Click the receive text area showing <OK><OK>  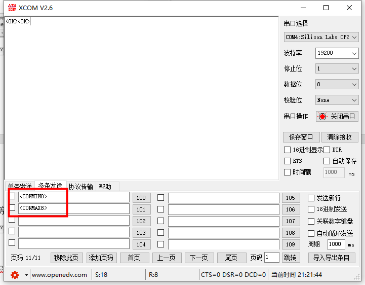click(142, 98)
